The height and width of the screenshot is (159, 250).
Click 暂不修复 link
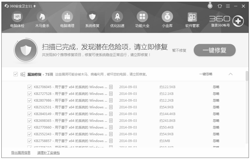coord(179,50)
